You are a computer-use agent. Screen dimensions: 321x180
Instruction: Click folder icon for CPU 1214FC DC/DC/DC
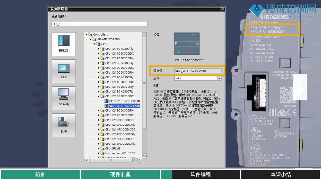tap(102, 129)
